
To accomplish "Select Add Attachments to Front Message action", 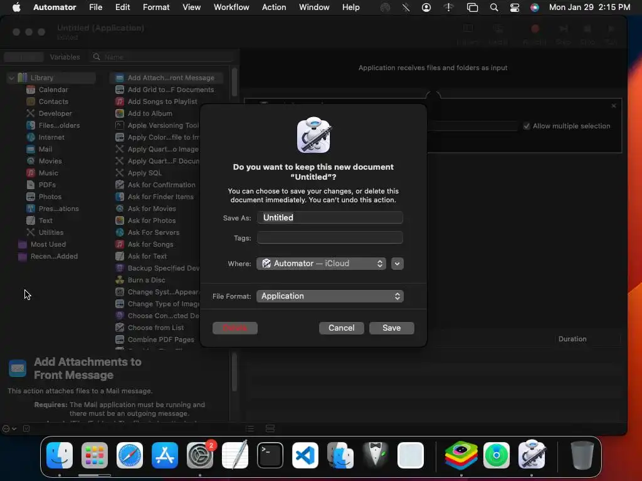I will click(x=166, y=78).
